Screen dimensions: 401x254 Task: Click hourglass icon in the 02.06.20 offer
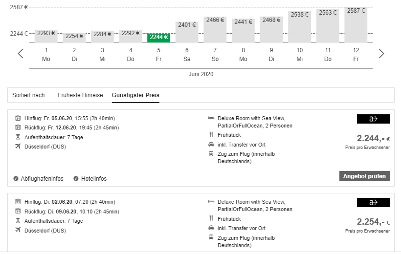click(18, 220)
